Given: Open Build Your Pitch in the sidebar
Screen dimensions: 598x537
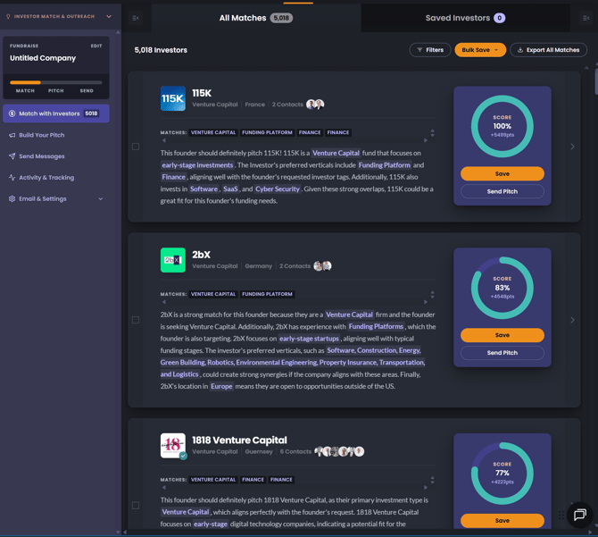Looking at the screenshot, I should coord(42,135).
